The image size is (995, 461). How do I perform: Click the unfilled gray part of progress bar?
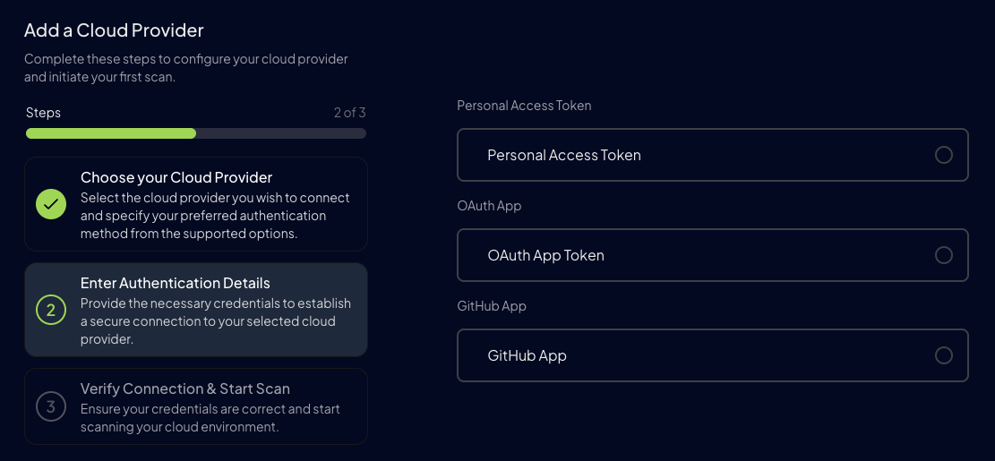coord(280,133)
